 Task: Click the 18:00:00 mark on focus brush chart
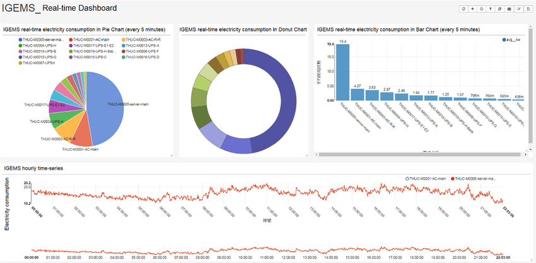click(416, 257)
